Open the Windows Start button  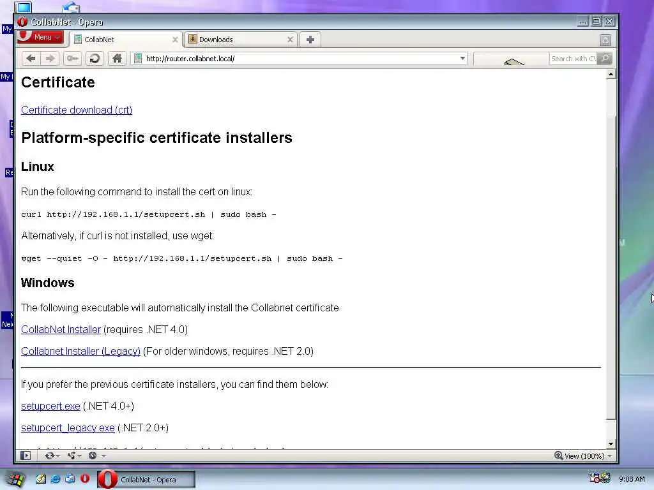pos(15,480)
